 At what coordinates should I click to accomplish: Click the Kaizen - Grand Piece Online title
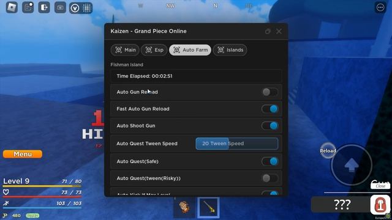[x=148, y=31]
